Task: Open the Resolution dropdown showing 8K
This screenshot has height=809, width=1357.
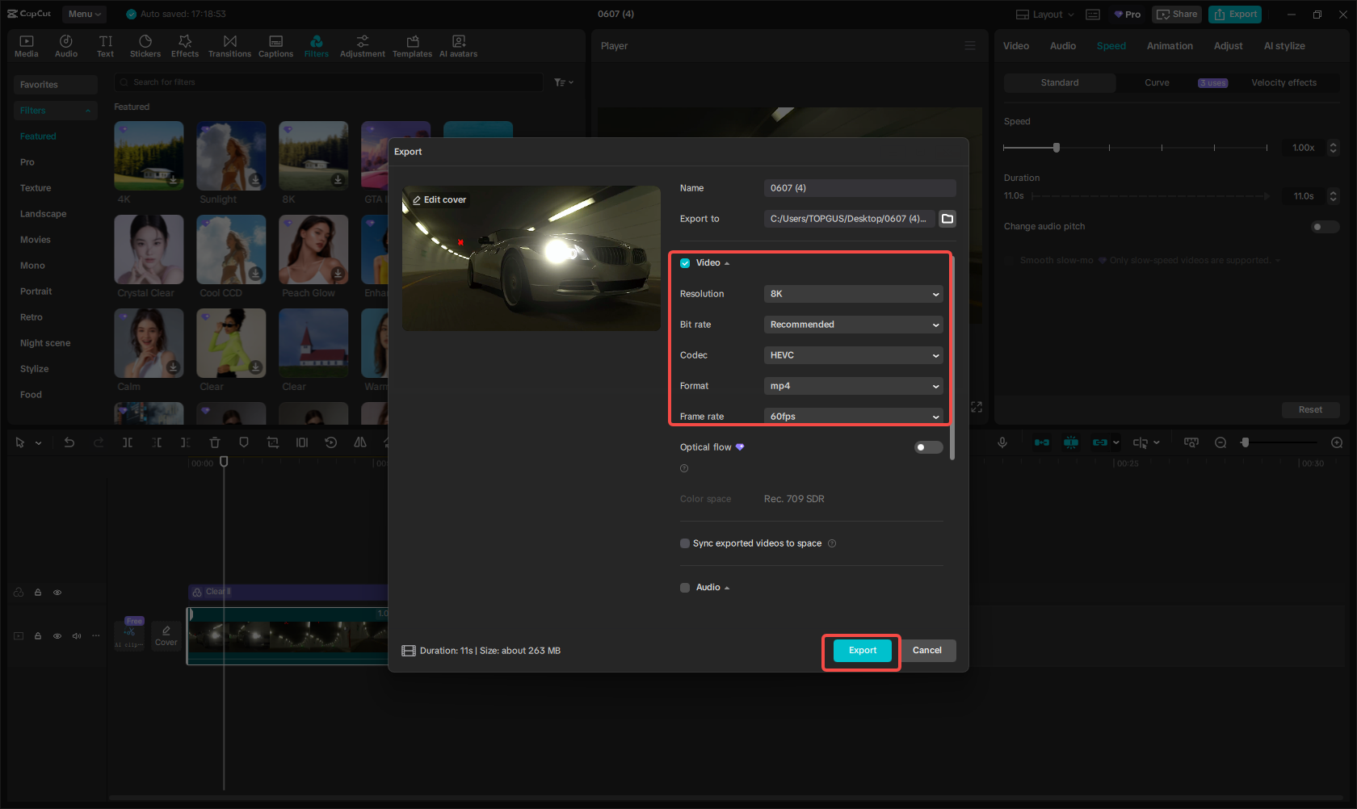Action: click(x=853, y=294)
